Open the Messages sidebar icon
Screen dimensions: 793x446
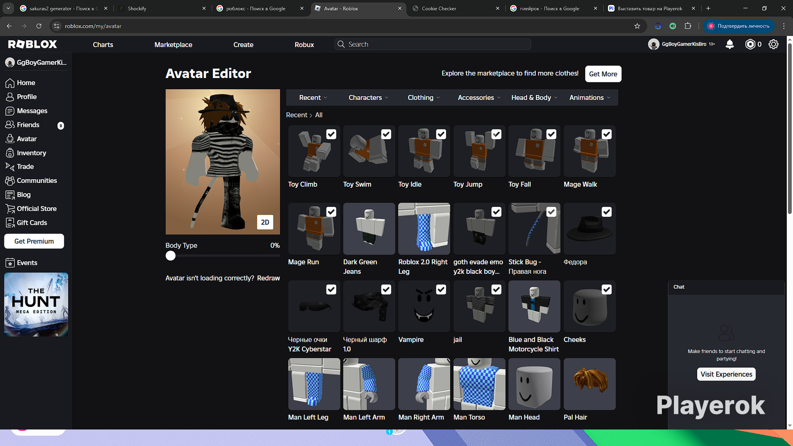(10, 111)
